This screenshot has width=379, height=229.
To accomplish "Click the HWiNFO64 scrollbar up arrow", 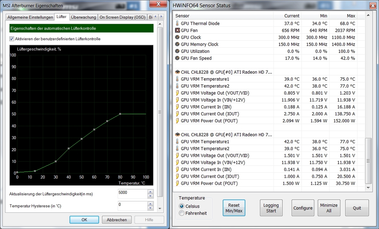I will point(368,15).
